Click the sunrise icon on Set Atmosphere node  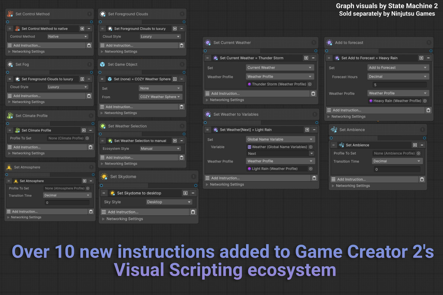(x=9, y=167)
